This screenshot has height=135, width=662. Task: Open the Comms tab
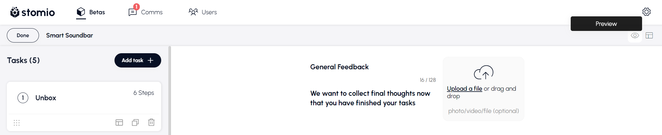[146, 12]
